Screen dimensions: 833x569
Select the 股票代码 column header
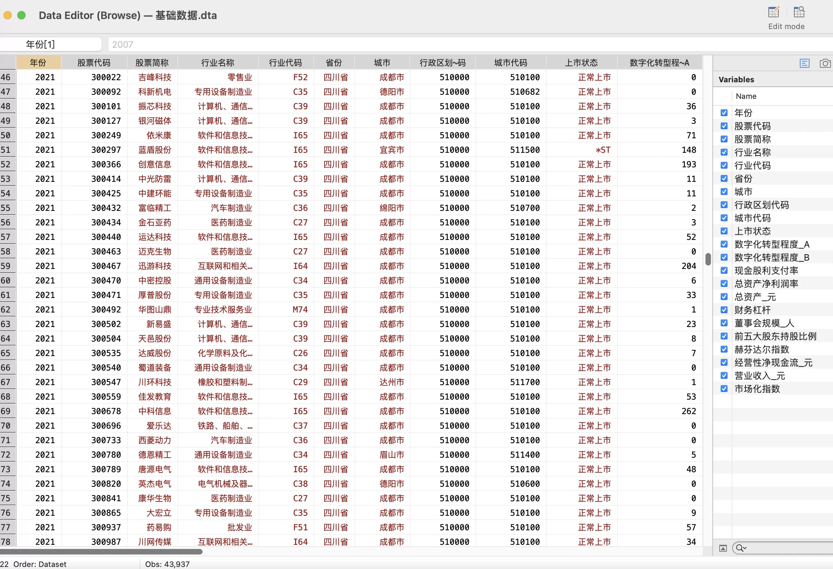tap(94, 63)
